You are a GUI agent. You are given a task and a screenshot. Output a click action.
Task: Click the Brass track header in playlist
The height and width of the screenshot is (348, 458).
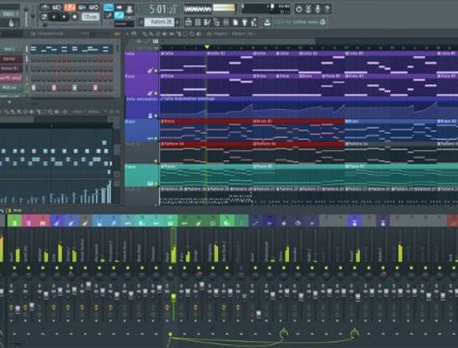[141, 130]
